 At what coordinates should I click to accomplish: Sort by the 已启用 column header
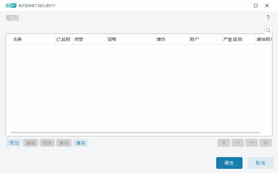click(x=64, y=39)
